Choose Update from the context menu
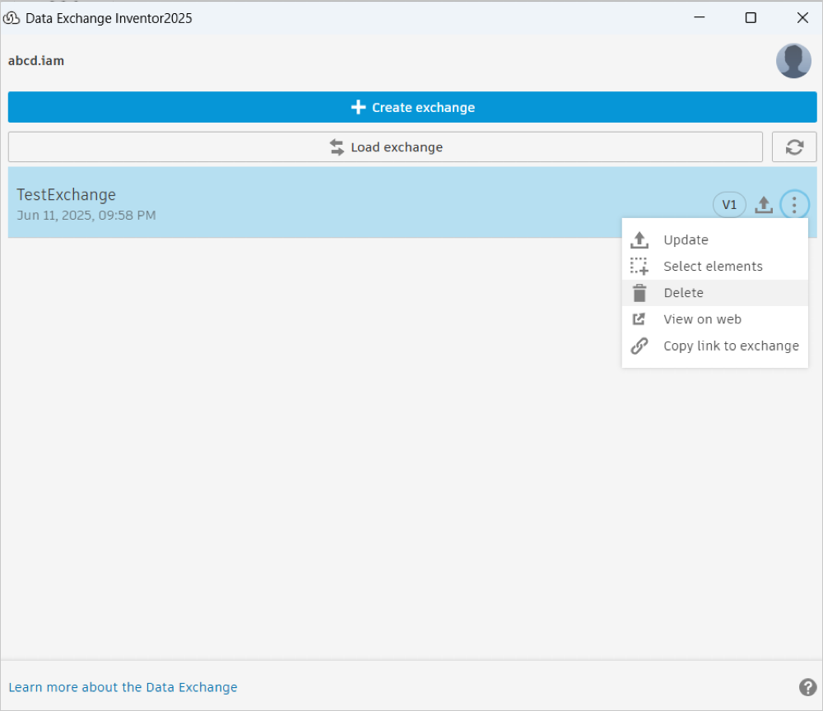Image resolution: width=823 pixels, height=711 pixels. 686,240
